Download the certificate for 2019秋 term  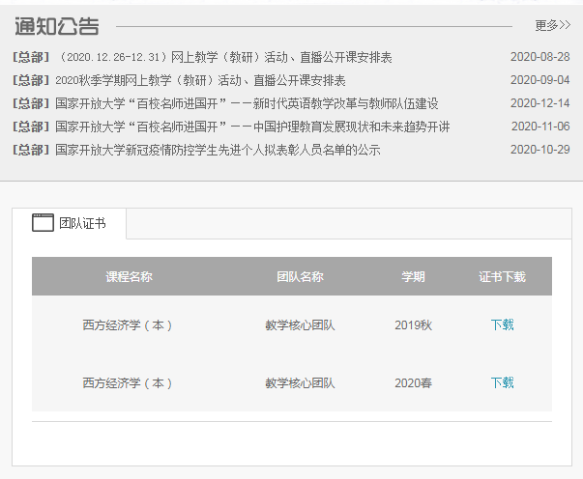point(502,325)
